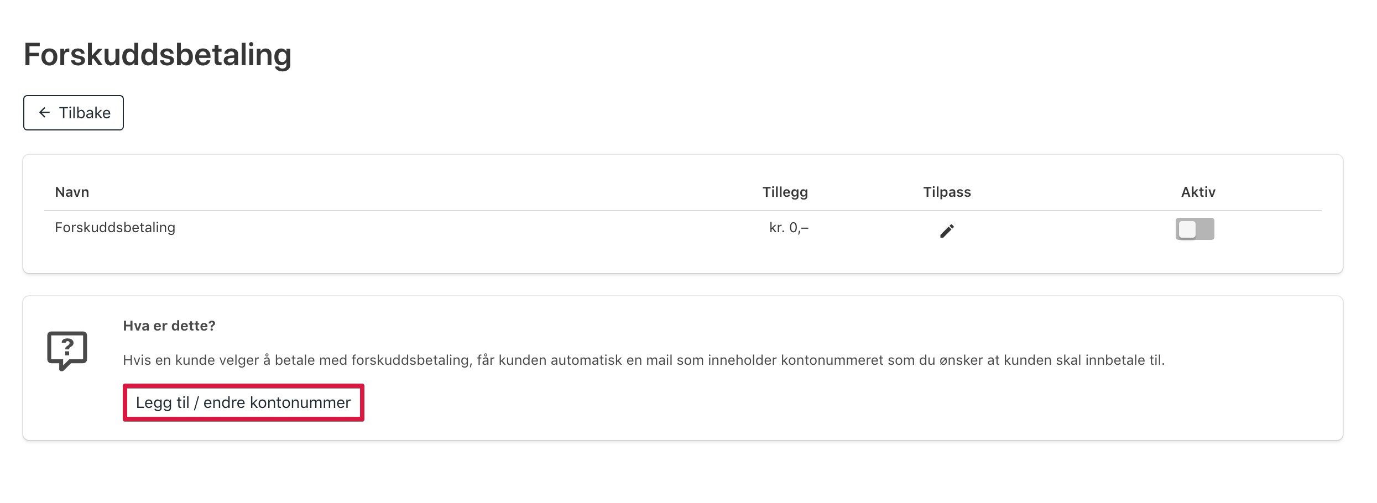Click the left arrow icon beside Tilbake

coord(44,113)
